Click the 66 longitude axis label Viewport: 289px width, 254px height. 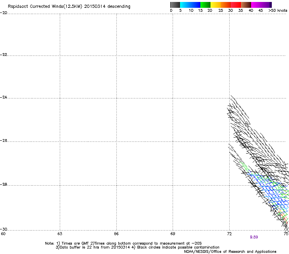116,234
